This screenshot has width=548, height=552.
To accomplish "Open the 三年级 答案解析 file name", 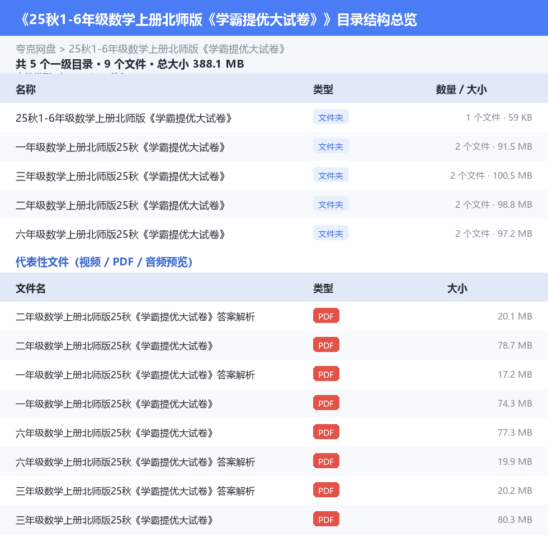I will click(x=135, y=491).
